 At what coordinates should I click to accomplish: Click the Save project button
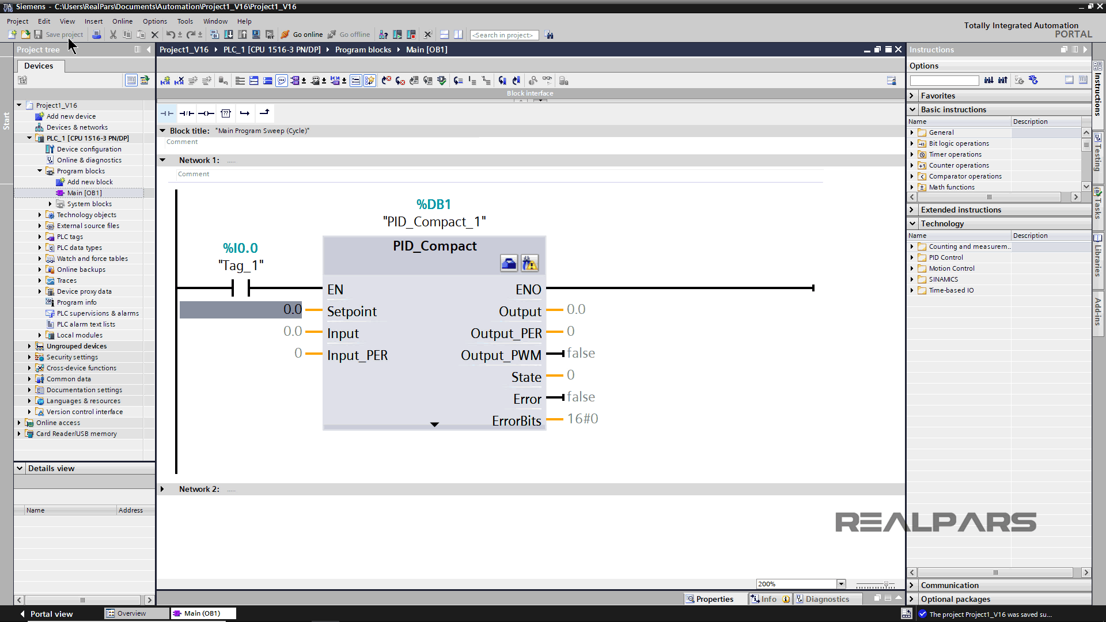point(58,35)
